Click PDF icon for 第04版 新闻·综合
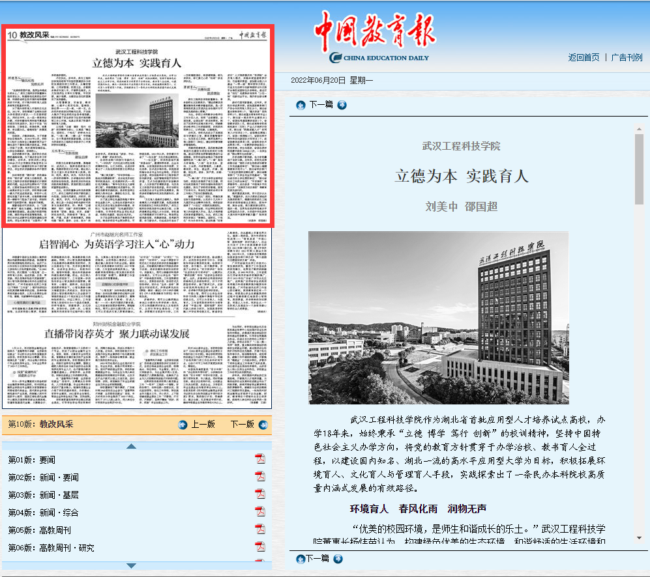The width and height of the screenshot is (650, 577). 260,512
